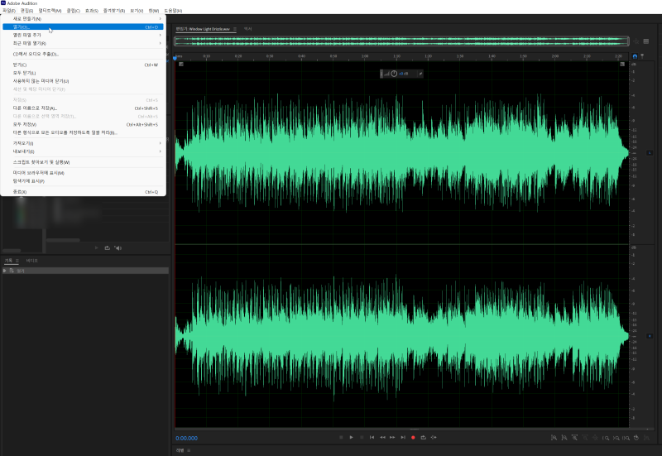This screenshot has width=662, height=456.
Task: Switch to the Video tab (비디오)
Action: pos(31,261)
